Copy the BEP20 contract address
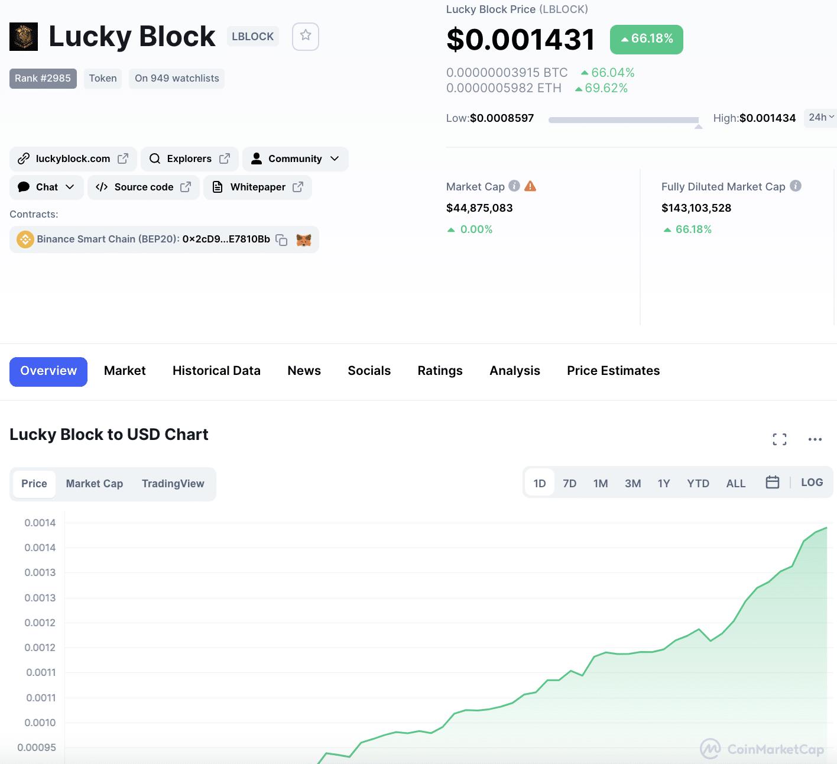The image size is (837, 764). (x=281, y=240)
